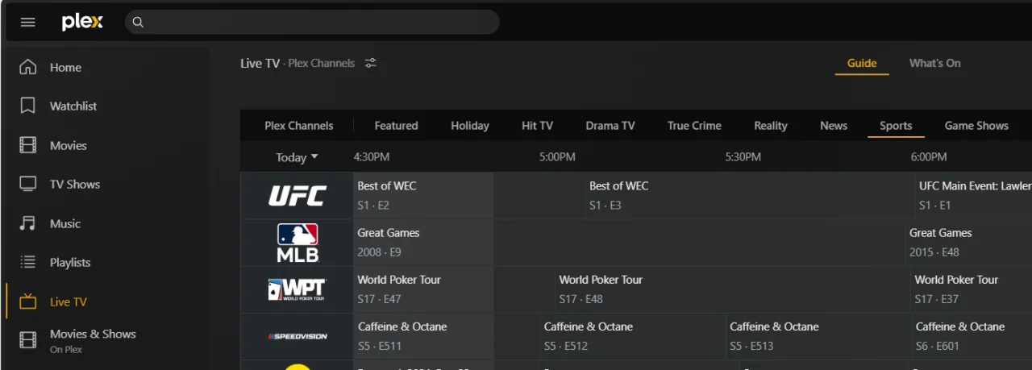Click the Movies & Shows film icon

tap(28, 340)
